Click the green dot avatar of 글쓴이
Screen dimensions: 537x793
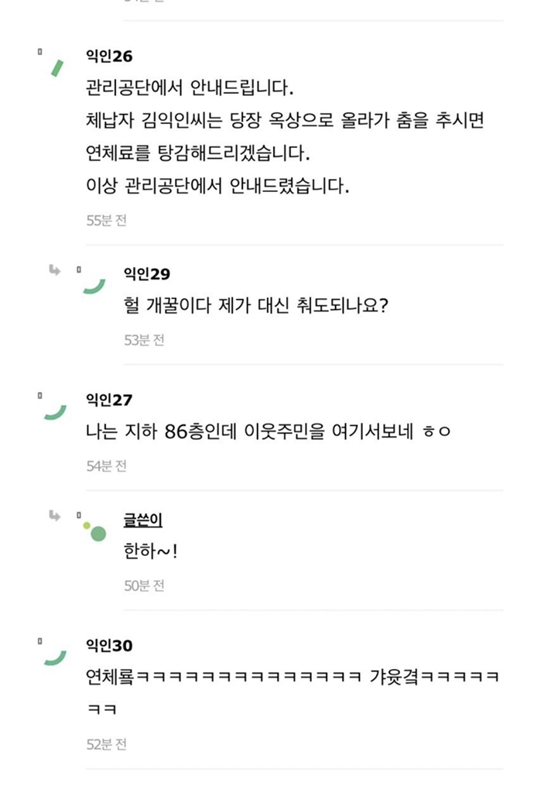tap(97, 533)
